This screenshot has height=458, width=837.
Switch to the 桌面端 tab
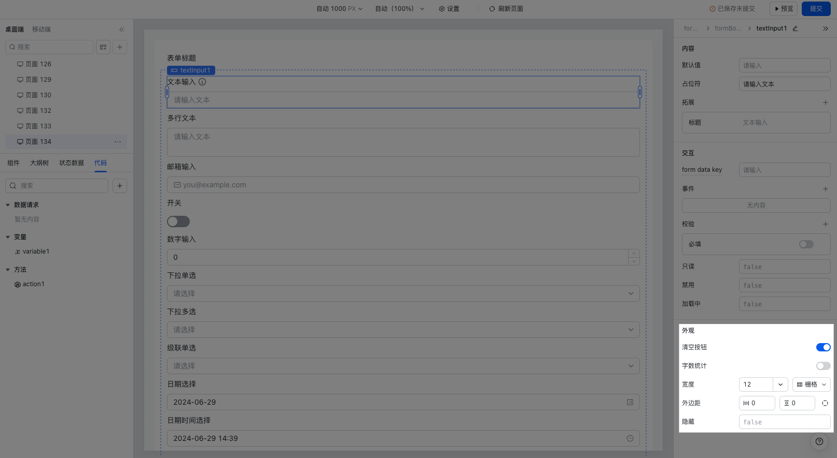click(x=15, y=29)
